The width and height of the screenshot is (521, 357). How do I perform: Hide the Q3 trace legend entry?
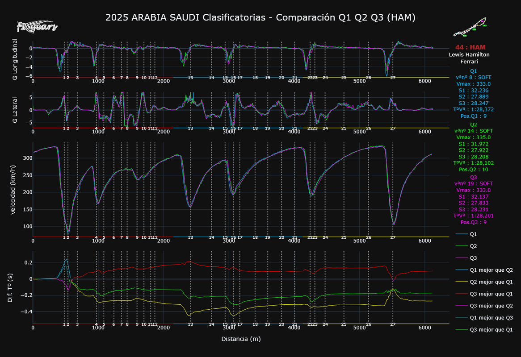(466, 258)
